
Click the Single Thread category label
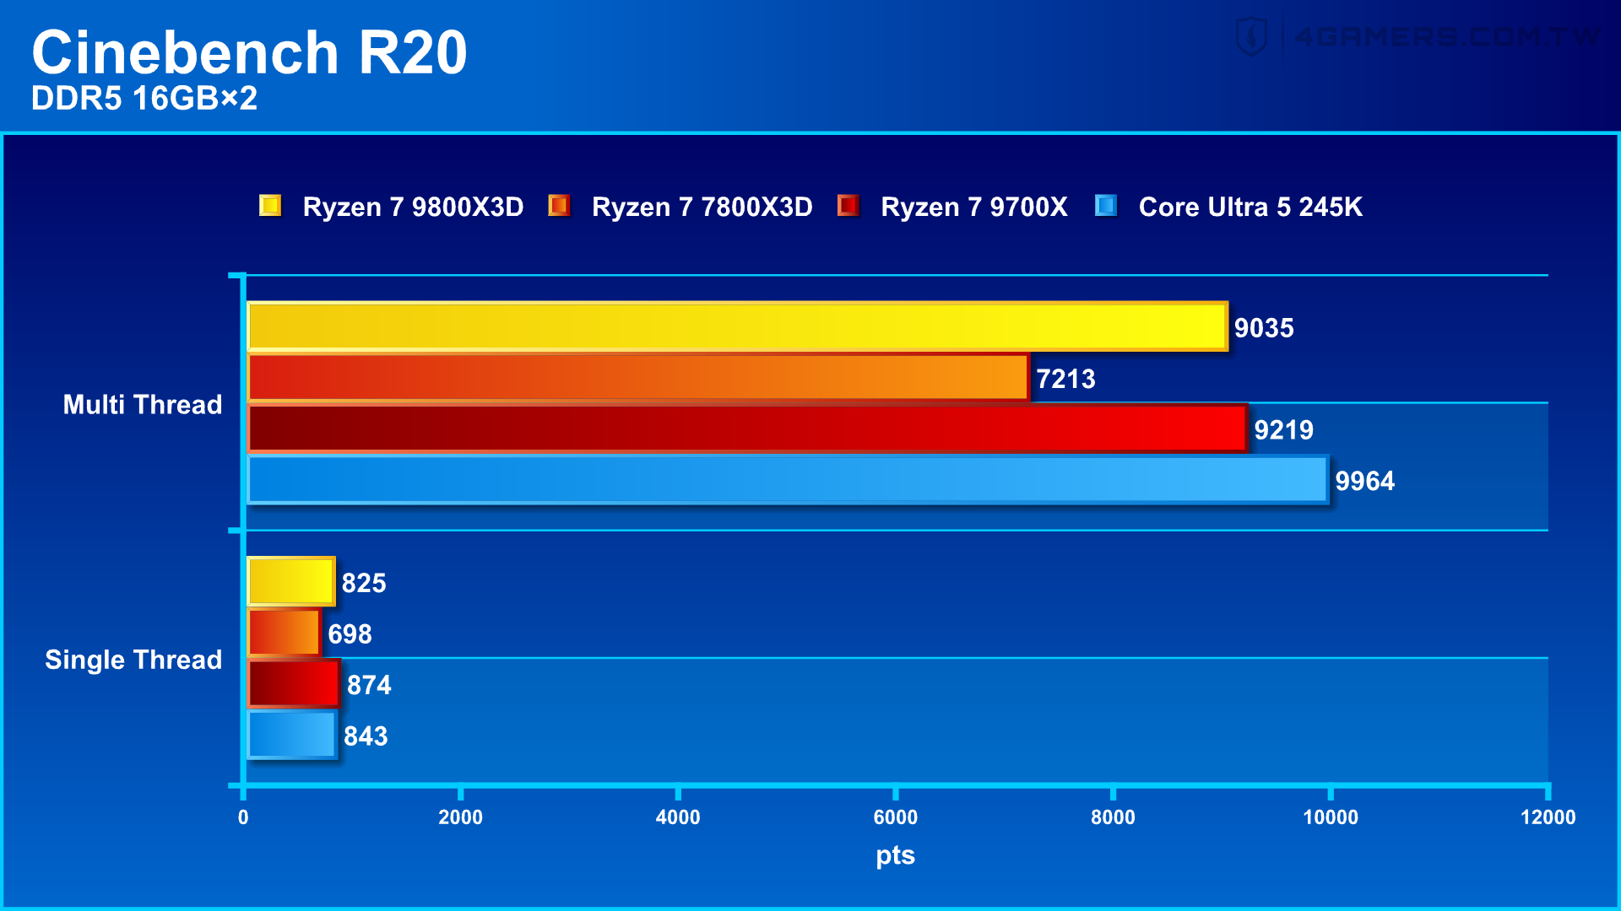133,660
